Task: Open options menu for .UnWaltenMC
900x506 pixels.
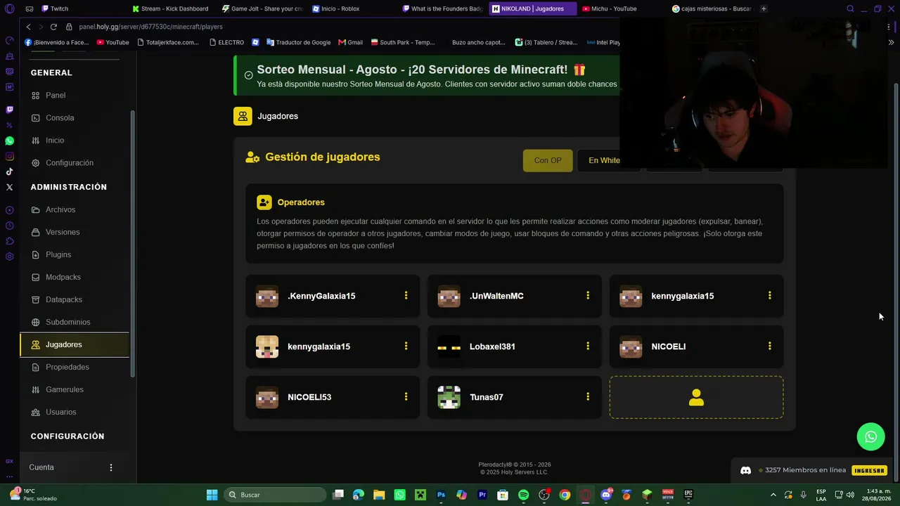Action: [x=588, y=296]
